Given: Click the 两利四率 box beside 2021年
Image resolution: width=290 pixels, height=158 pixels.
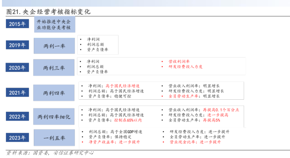Looking at the screenshot, I should coord(54,93).
